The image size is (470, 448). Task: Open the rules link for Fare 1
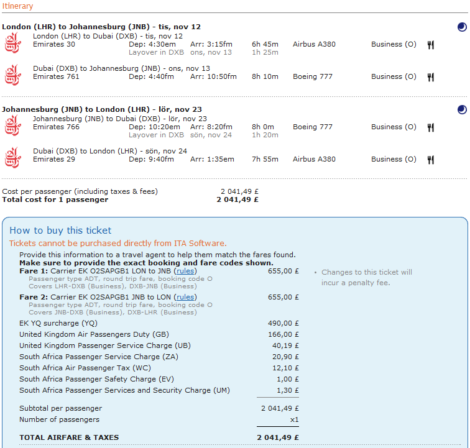coord(185,271)
